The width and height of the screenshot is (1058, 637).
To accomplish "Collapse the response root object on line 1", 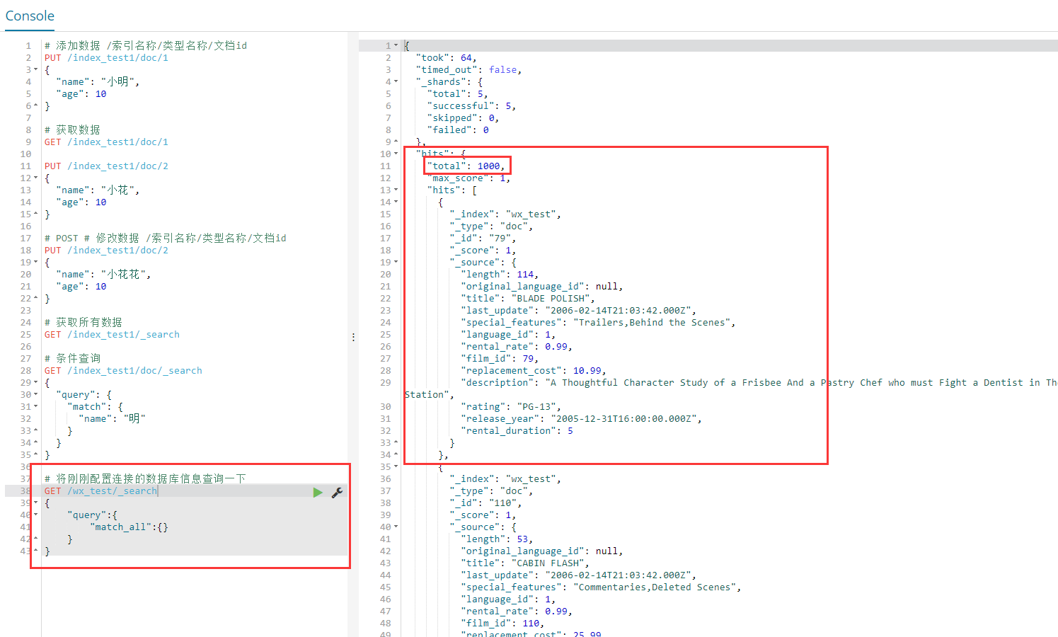I will 396,46.
